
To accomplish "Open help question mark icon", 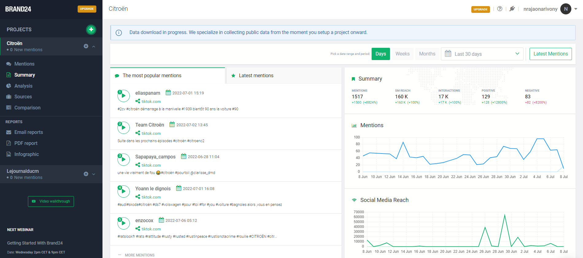I will tap(500, 9).
